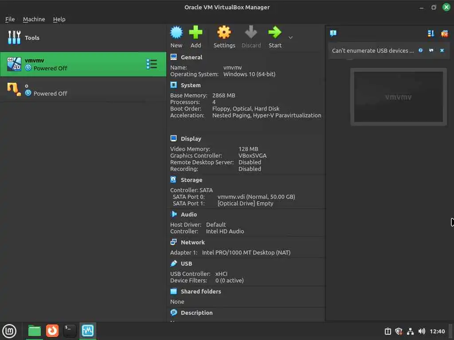Click 'Floppy, Optical, Hard Disk' boot order
Screen dimensions: 454x340
[x=246, y=109]
